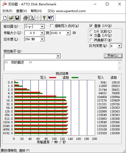Click the 传输速率 - MB / 秒 axis label
The height and width of the screenshot is (153, 126).
click(x=51, y=142)
